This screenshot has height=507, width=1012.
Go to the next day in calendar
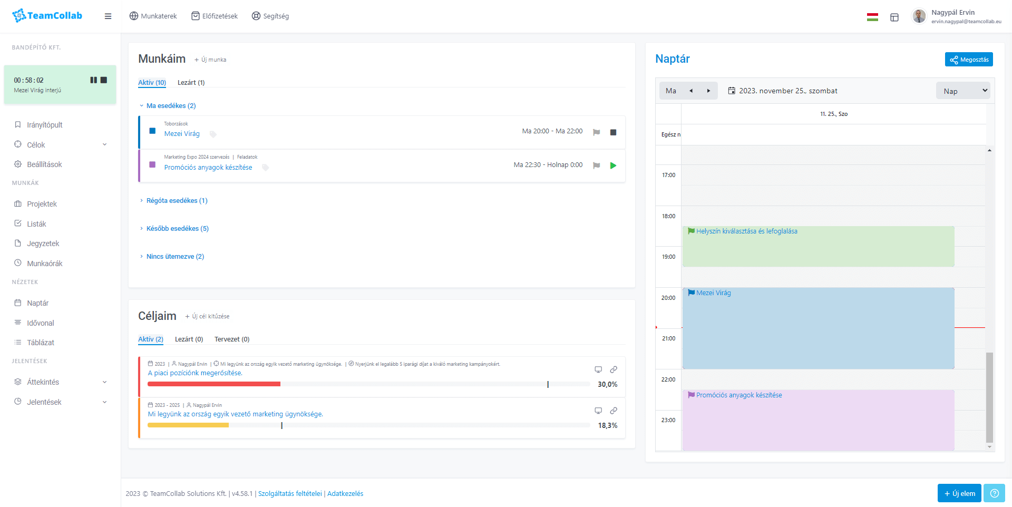pyautogui.click(x=708, y=91)
